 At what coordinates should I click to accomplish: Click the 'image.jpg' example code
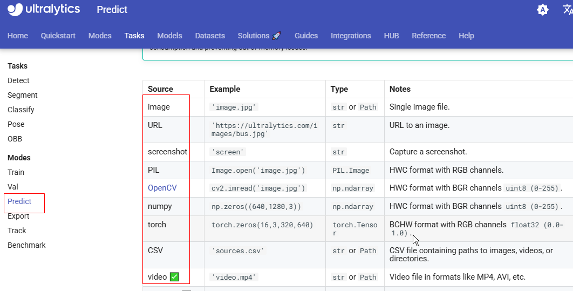234,107
